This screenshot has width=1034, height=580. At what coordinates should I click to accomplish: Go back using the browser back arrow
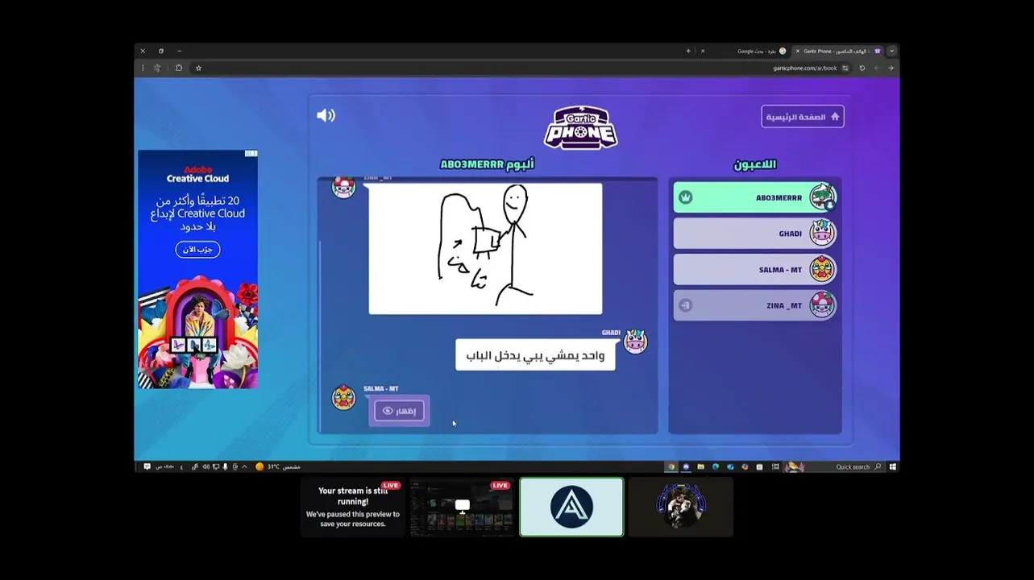[891, 68]
